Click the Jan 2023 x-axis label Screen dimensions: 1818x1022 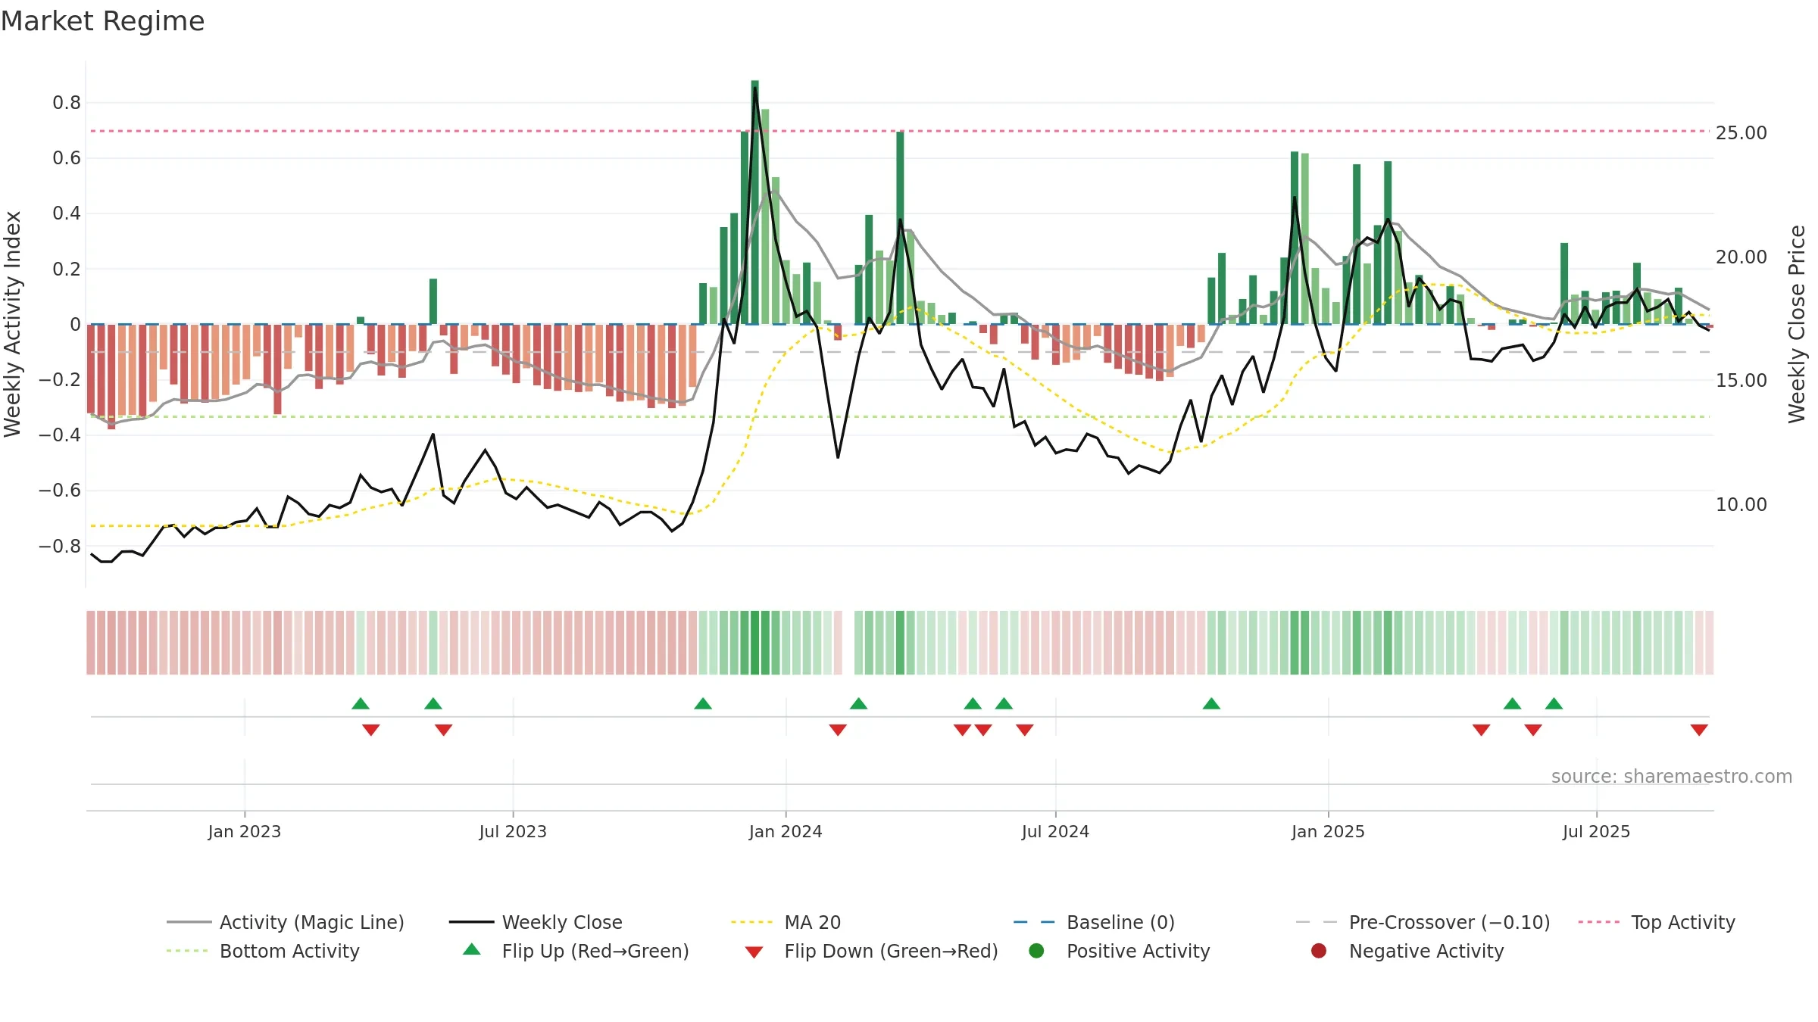click(245, 832)
